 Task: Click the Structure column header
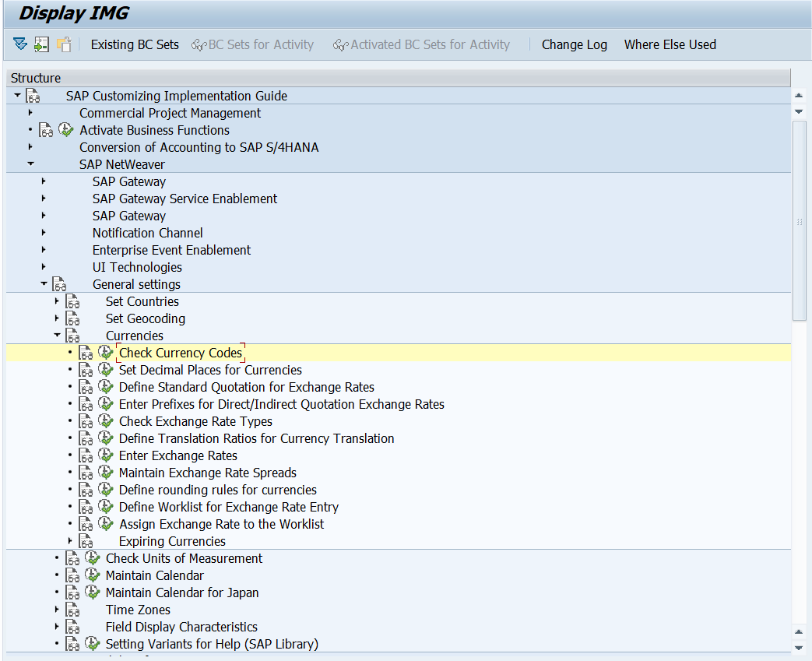399,78
